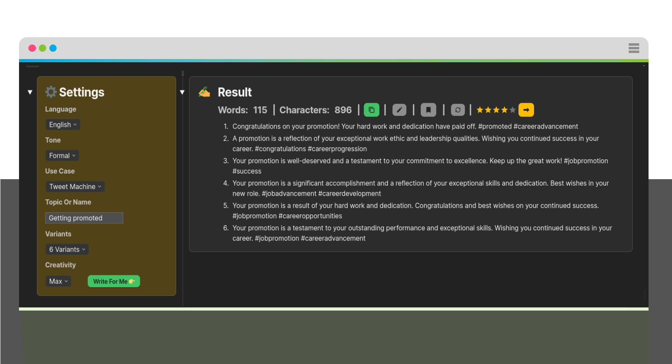
Task: Click tweet containing 'significant accomplishment'
Action: pyautogui.click(x=420, y=188)
